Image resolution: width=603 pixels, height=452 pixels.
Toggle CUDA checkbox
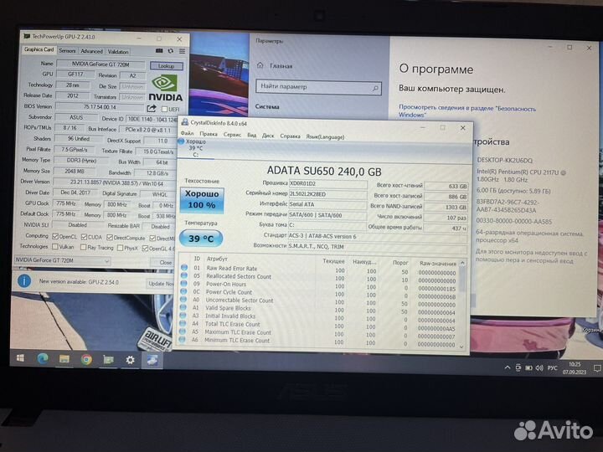84,237
